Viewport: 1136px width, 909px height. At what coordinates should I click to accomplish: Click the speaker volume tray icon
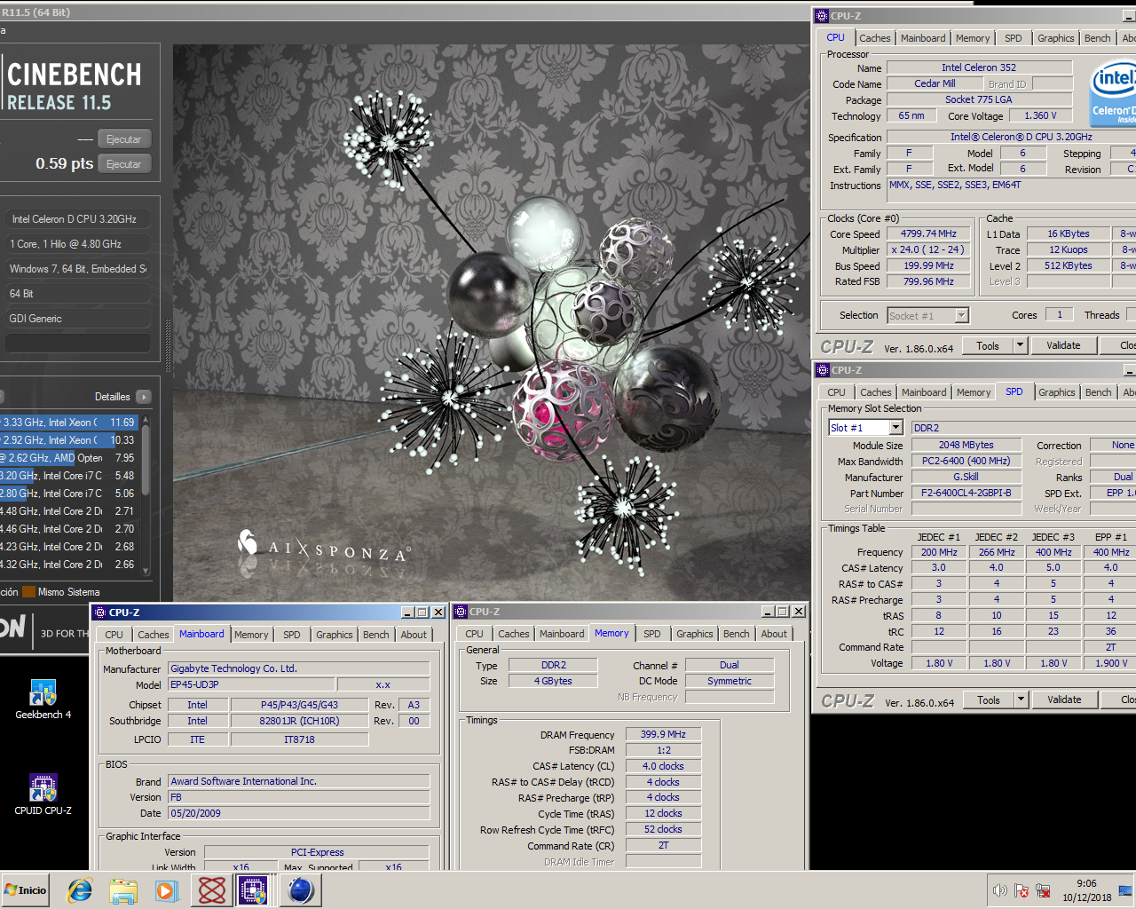(999, 890)
